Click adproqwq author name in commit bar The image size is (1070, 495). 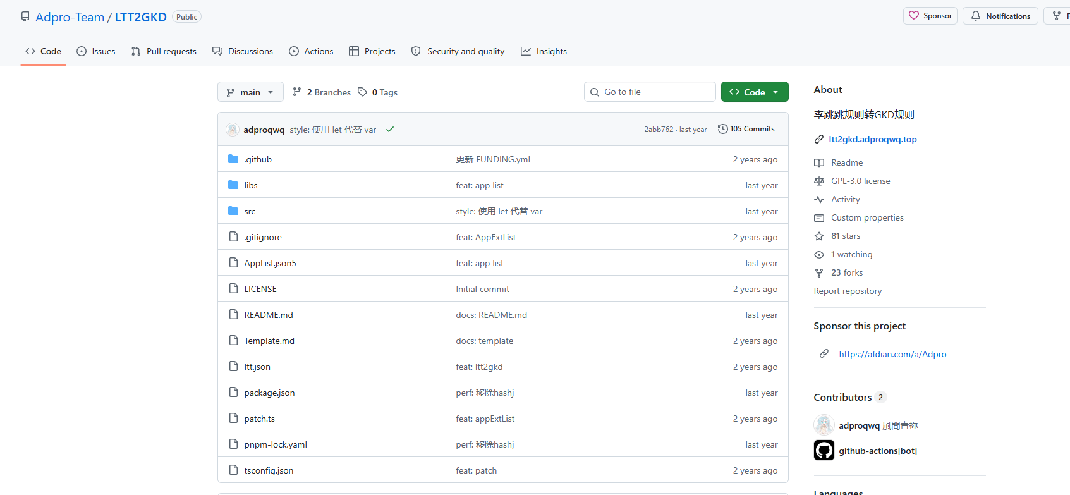[x=264, y=130]
